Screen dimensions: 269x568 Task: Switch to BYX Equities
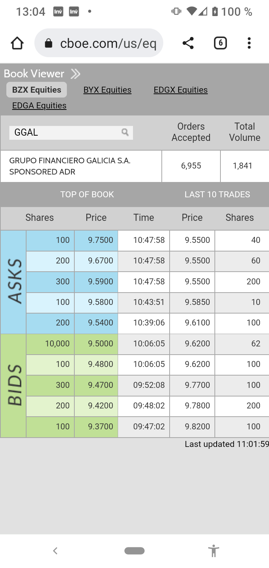point(107,90)
